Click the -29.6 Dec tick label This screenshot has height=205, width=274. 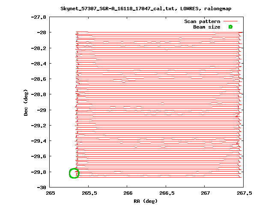pos(39,156)
